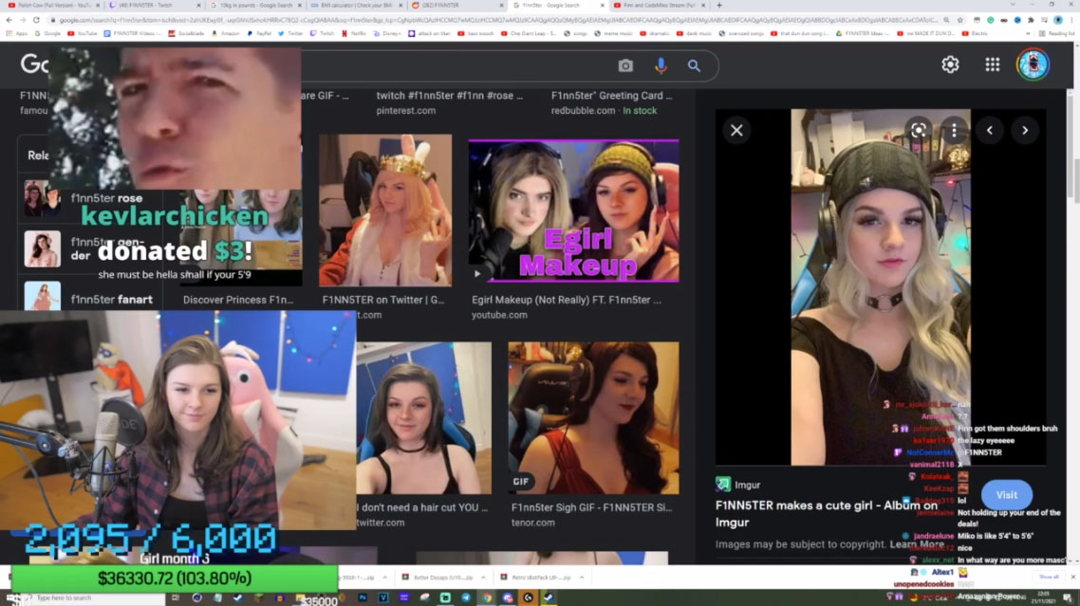Click the browser back arrow
Image resolution: width=1080 pixels, height=606 pixels.
pyautogui.click(x=9, y=20)
